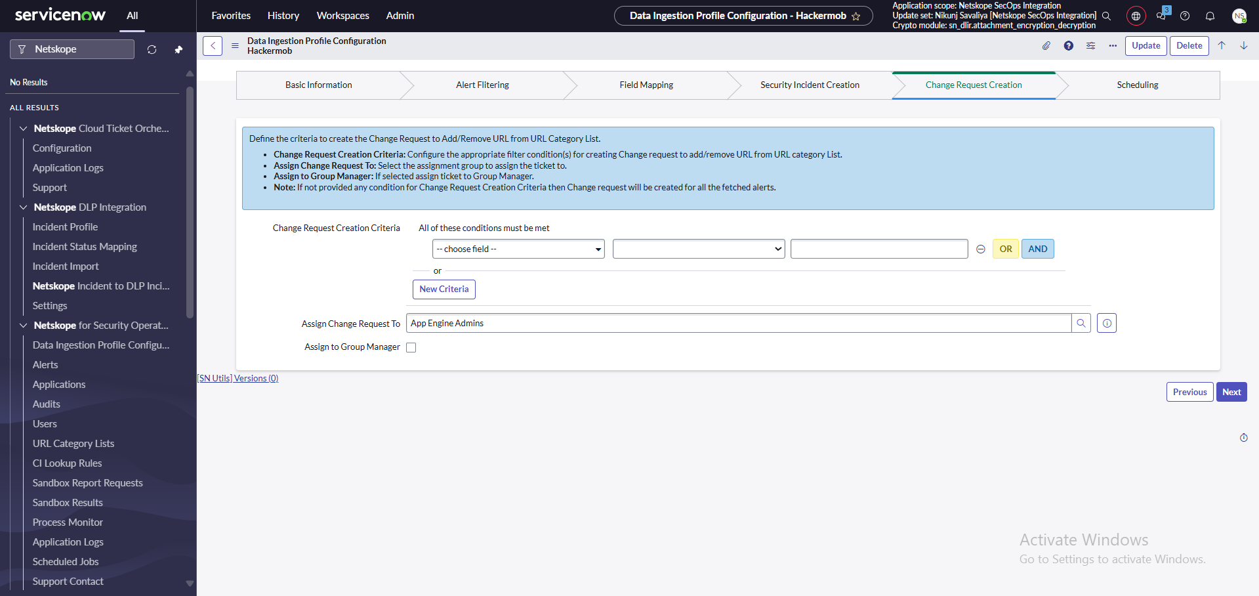This screenshot has height=596, width=1259.
Task: Click the condition value text field
Action: click(x=879, y=249)
